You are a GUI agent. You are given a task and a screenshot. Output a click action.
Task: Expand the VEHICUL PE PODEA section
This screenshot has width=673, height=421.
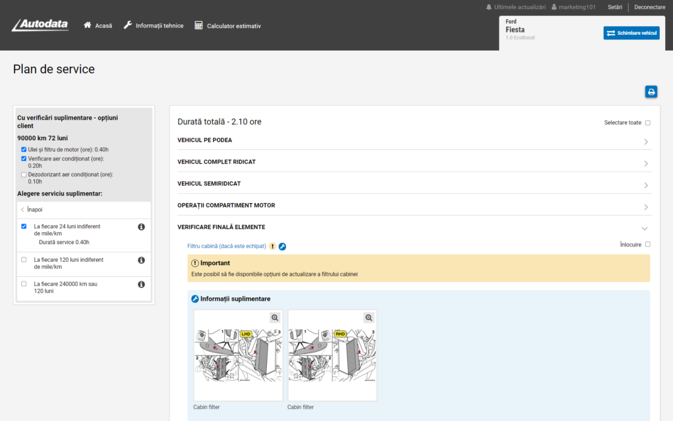645,141
